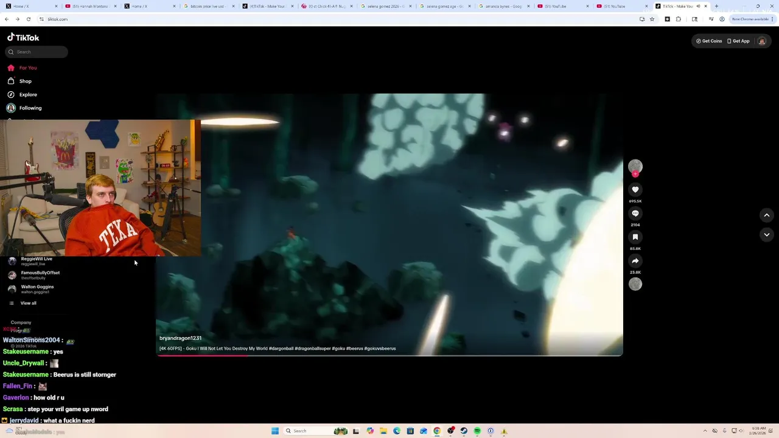Switch to amanda bynes Google tab
This screenshot has height=438, width=779.
(x=503, y=6)
